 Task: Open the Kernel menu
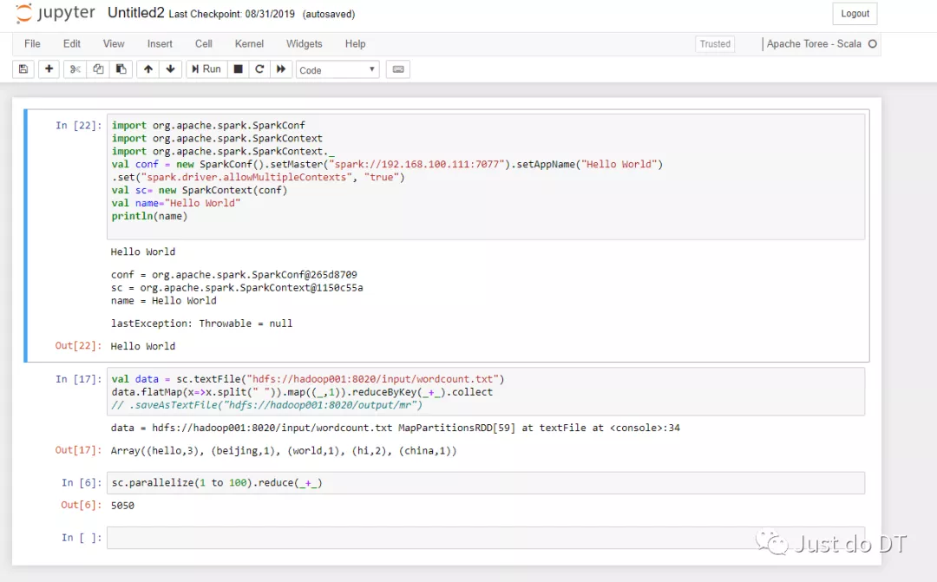[249, 43]
